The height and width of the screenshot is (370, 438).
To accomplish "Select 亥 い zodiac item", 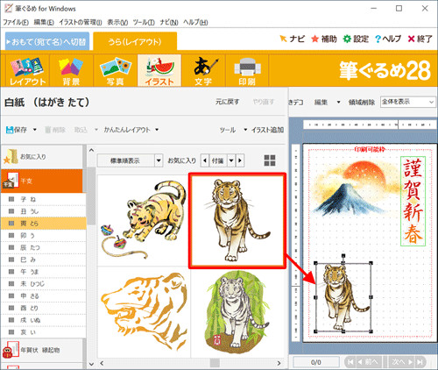I will point(44,332).
